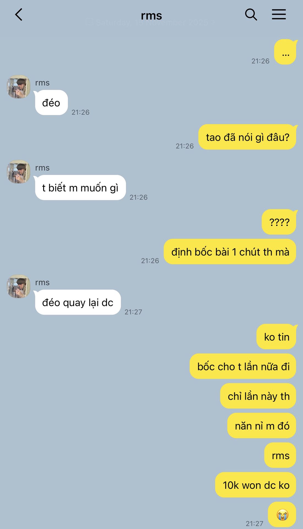Viewport: 303px width, 529px height.
Task: Tap rms avatar beside "đéo" message
Action: [x=18, y=87]
